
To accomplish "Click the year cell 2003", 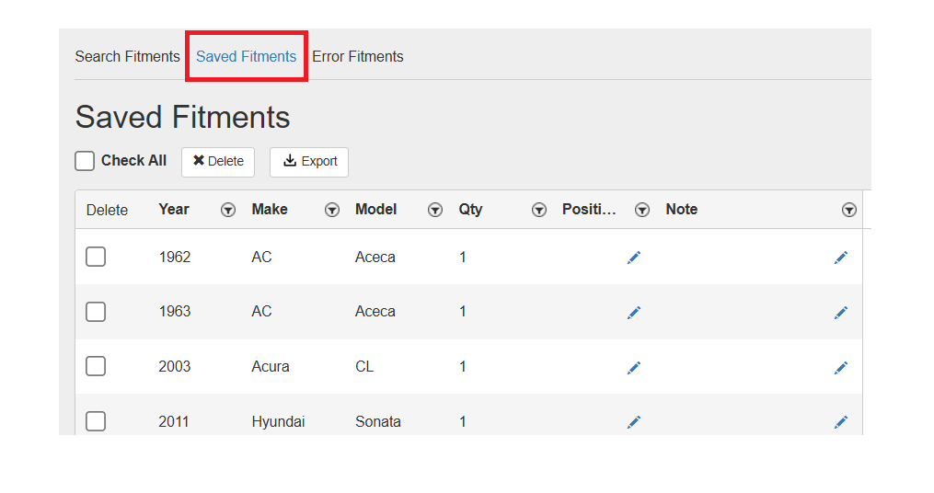I will [175, 367].
